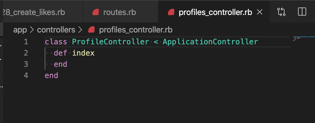Click the Ruby file icon in breadcrumb
Viewport: 315px width, 123px height.
point(91,30)
